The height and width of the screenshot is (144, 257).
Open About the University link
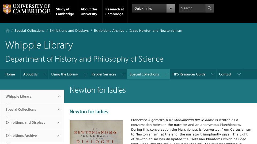coord(89,11)
